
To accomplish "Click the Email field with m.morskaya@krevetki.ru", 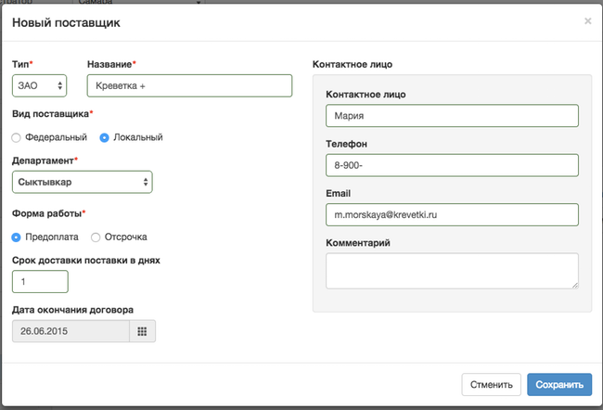I will (x=453, y=214).
